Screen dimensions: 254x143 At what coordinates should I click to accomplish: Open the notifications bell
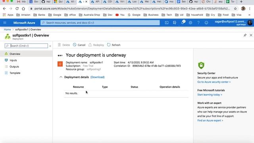coord(183,22)
